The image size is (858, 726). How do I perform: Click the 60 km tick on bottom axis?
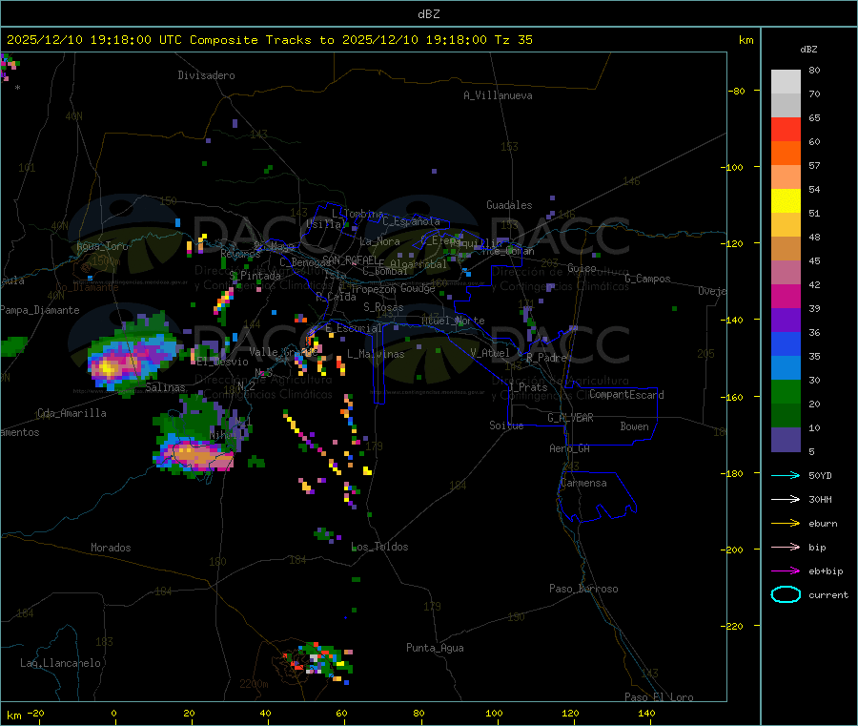(x=341, y=714)
